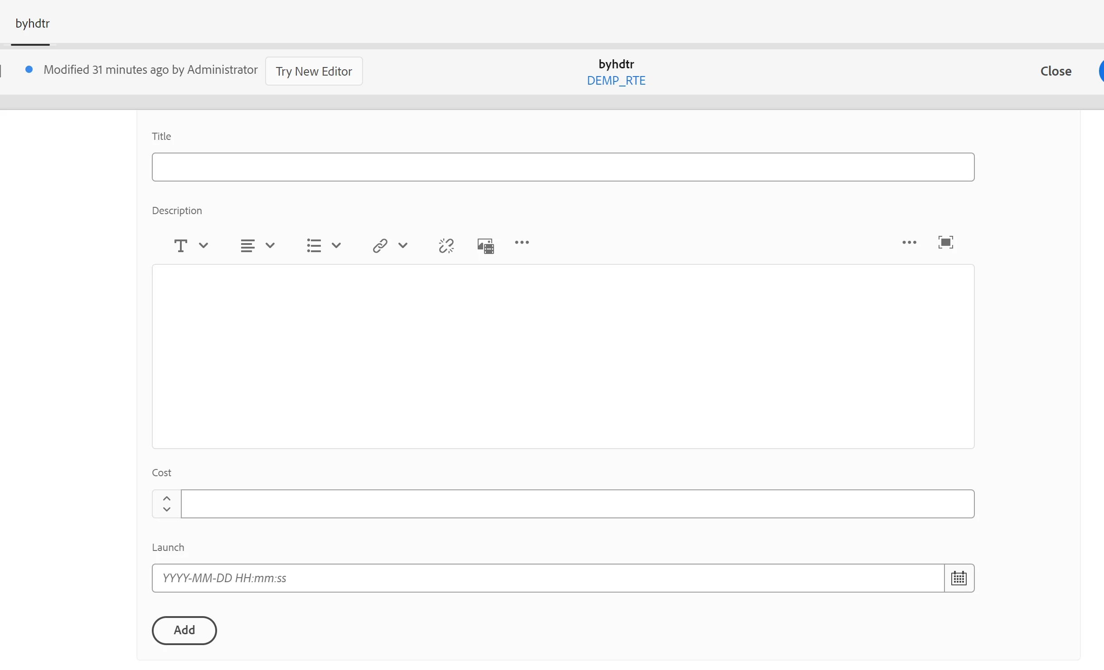Open the DEMP_RTE model link
The height and width of the screenshot is (670, 1104).
616,81
